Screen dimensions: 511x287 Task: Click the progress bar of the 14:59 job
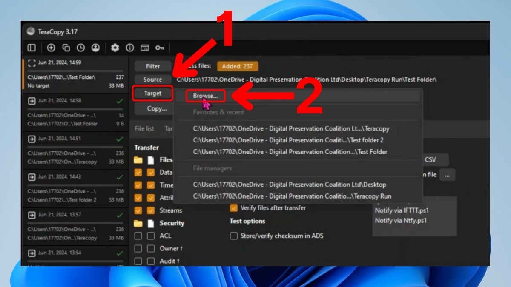point(75,71)
